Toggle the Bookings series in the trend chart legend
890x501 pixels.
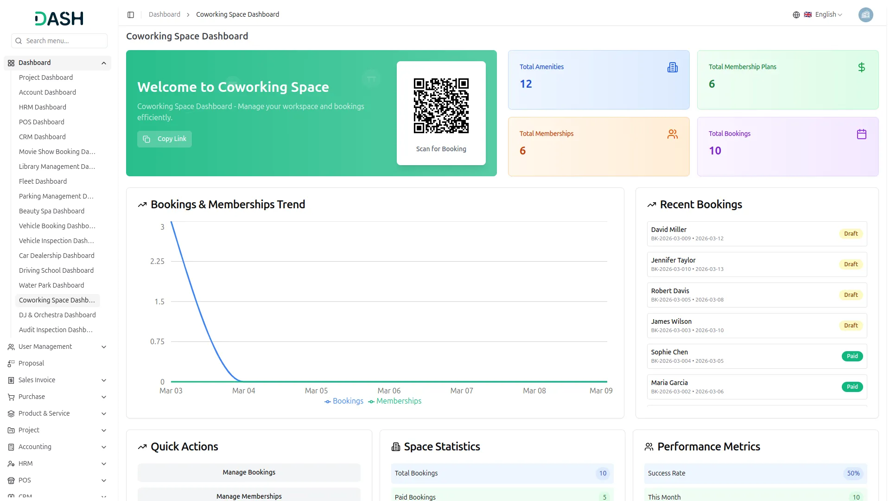coord(344,401)
